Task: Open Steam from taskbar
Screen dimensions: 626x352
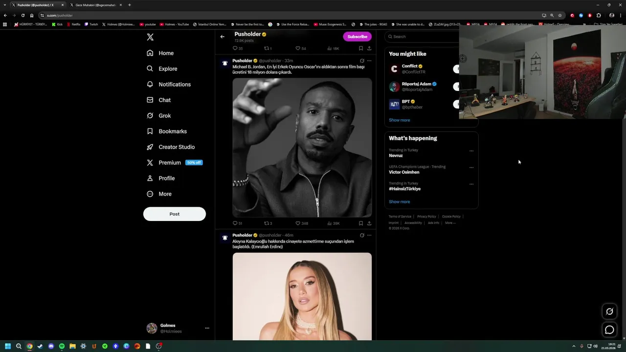Action: (x=40, y=346)
